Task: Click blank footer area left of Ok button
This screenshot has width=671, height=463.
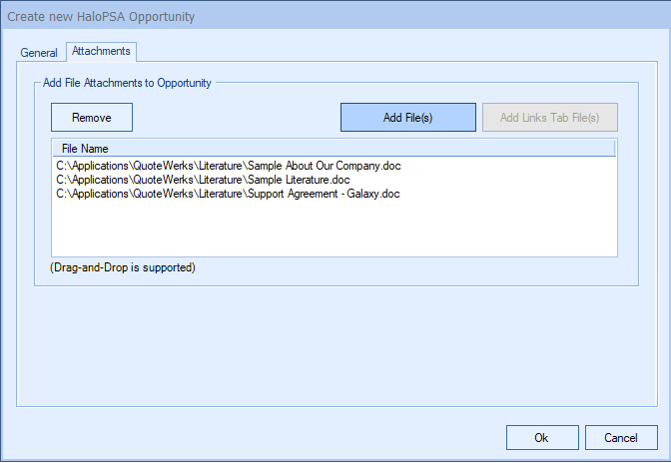Action: (250, 438)
